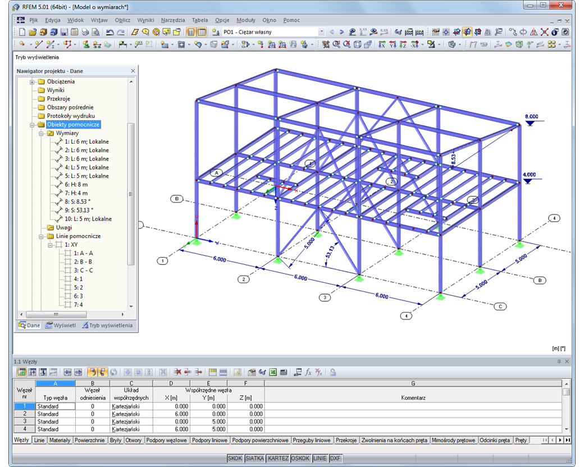Go to previous load case arrow

[x=331, y=32]
